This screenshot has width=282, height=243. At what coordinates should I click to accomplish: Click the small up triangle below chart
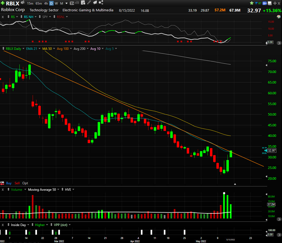tap(235, 184)
